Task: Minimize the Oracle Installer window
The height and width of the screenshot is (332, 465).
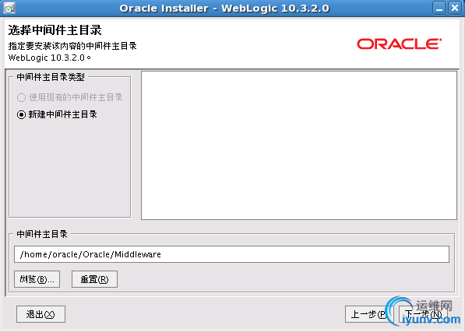Action: click(x=439, y=8)
